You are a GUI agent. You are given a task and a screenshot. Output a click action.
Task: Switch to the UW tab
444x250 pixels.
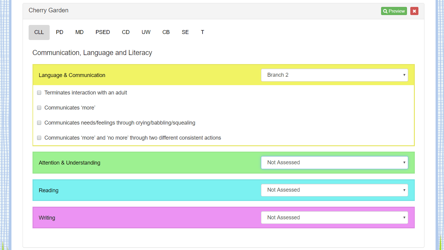click(146, 32)
